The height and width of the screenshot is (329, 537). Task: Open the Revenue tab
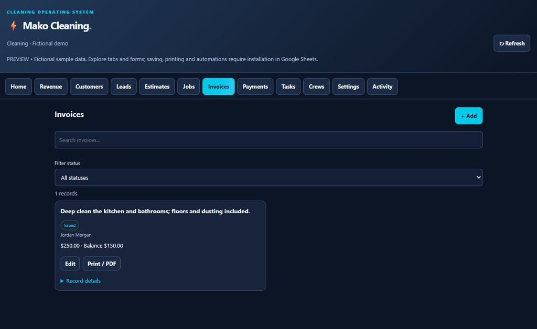[51, 86]
